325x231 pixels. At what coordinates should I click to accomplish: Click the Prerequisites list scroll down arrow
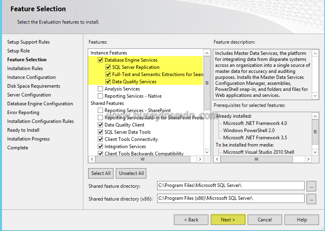point(315,153)
